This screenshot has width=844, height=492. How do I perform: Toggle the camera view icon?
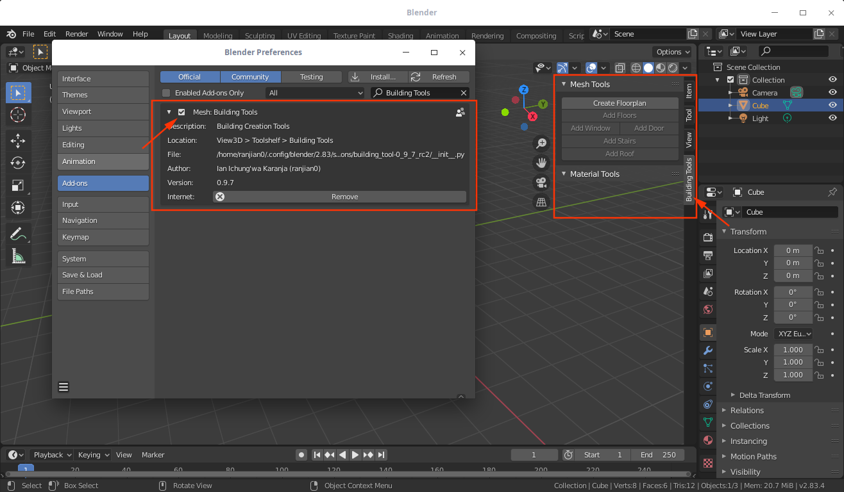click(541, 183)
